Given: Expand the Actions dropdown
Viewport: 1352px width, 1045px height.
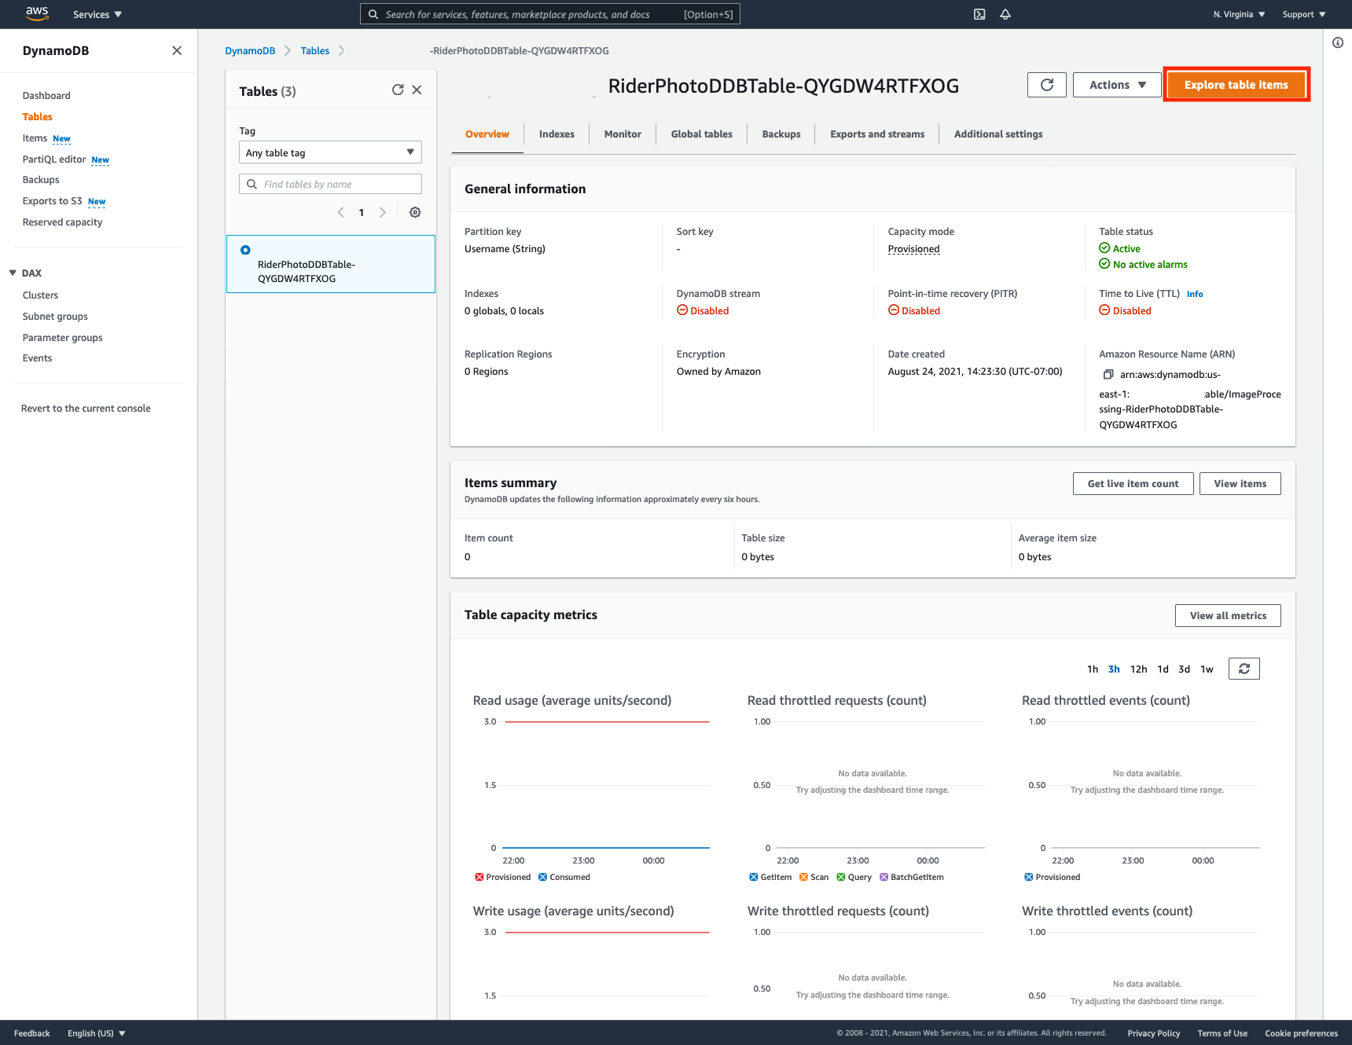Looking at the screenshot, I should tap(1117, 85).
